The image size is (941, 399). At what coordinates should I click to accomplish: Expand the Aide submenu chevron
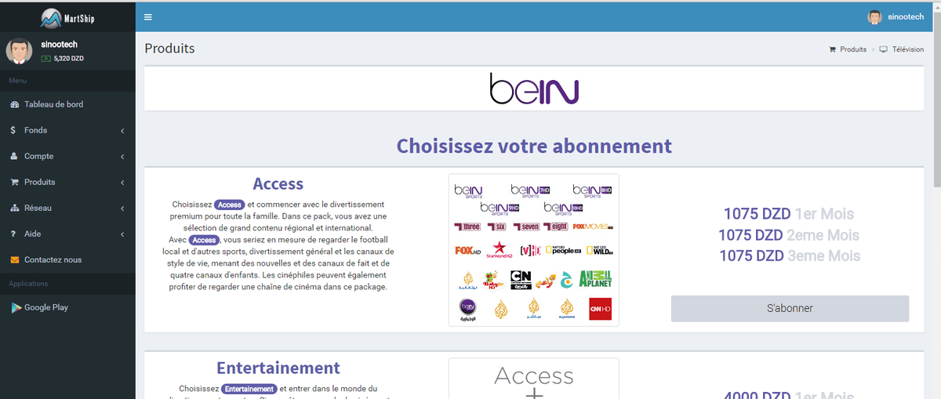pos(122,234)
